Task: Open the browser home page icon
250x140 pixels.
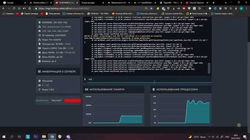Action: [19, 9]
